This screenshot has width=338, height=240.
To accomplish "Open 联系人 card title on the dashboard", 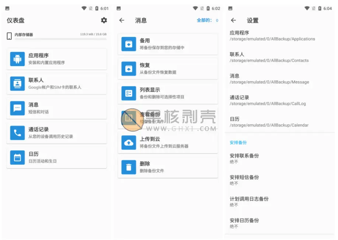I will 36,80.
